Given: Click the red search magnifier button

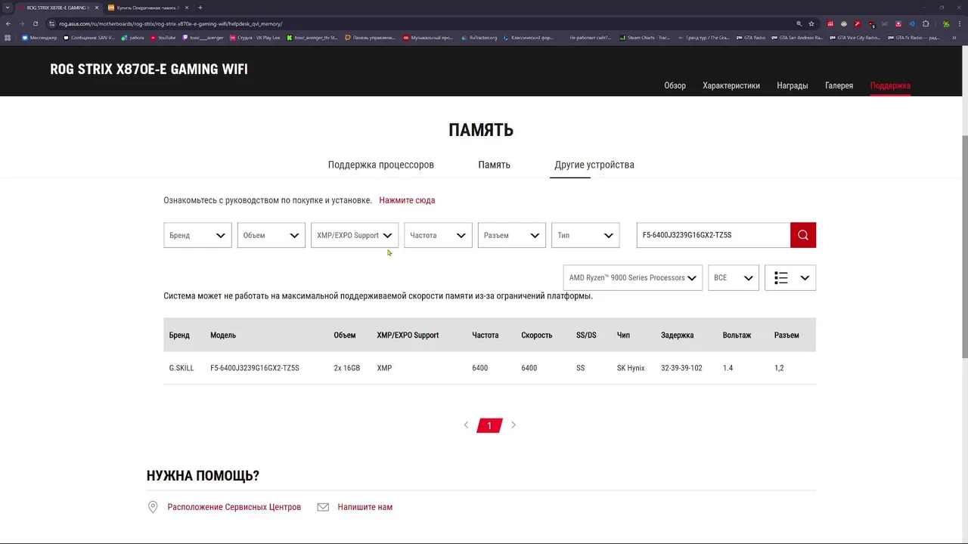Looking at the screenshot, I should click(803, 235).
